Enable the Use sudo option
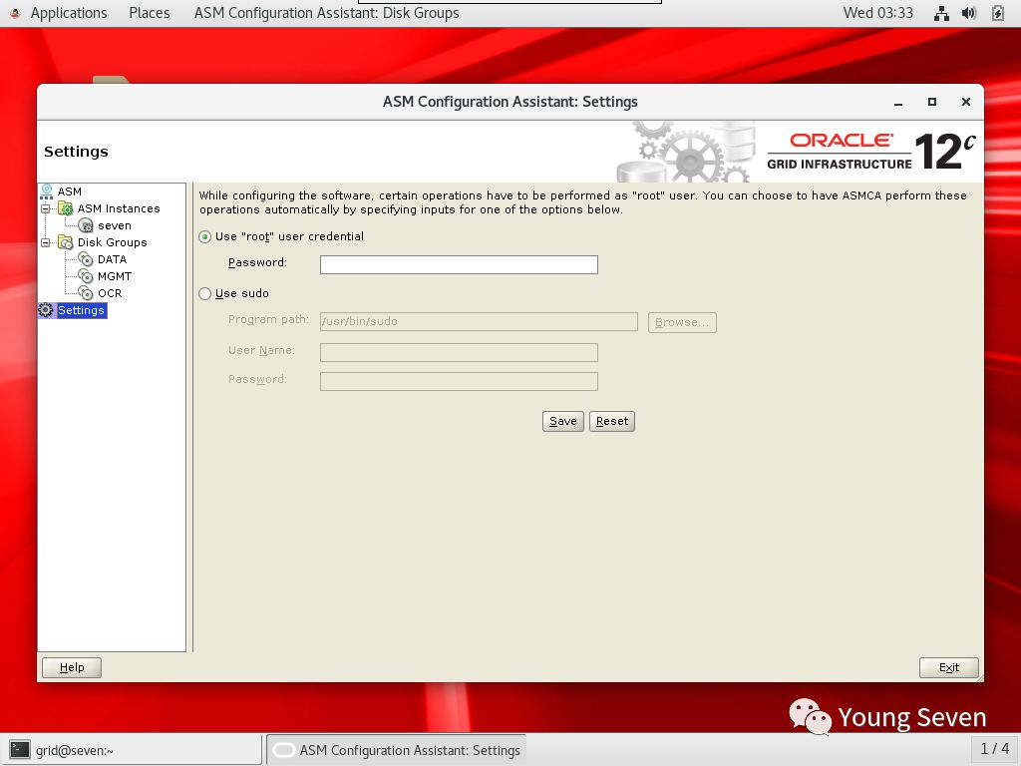Viewport: 1021px width, 766px height. coord(204,293)
